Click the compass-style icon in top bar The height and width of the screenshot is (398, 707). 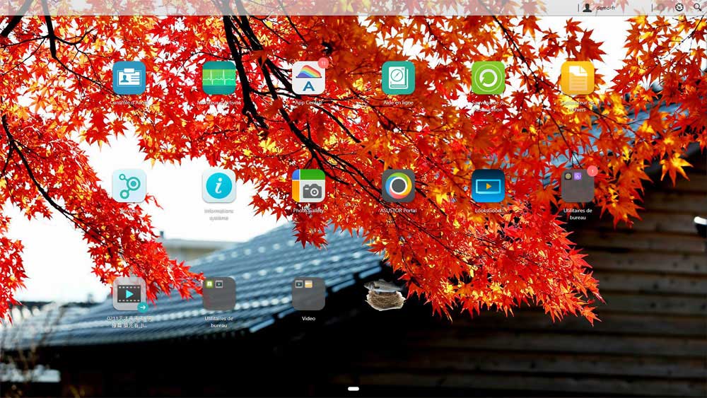point(679,7)
